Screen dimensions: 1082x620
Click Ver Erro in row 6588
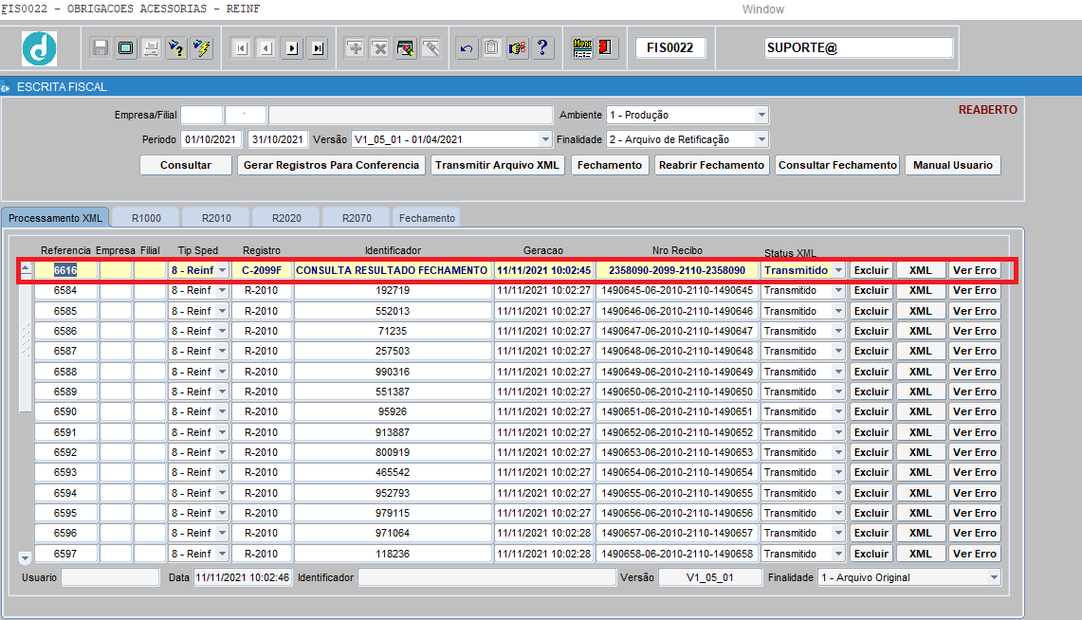point(975,372)
